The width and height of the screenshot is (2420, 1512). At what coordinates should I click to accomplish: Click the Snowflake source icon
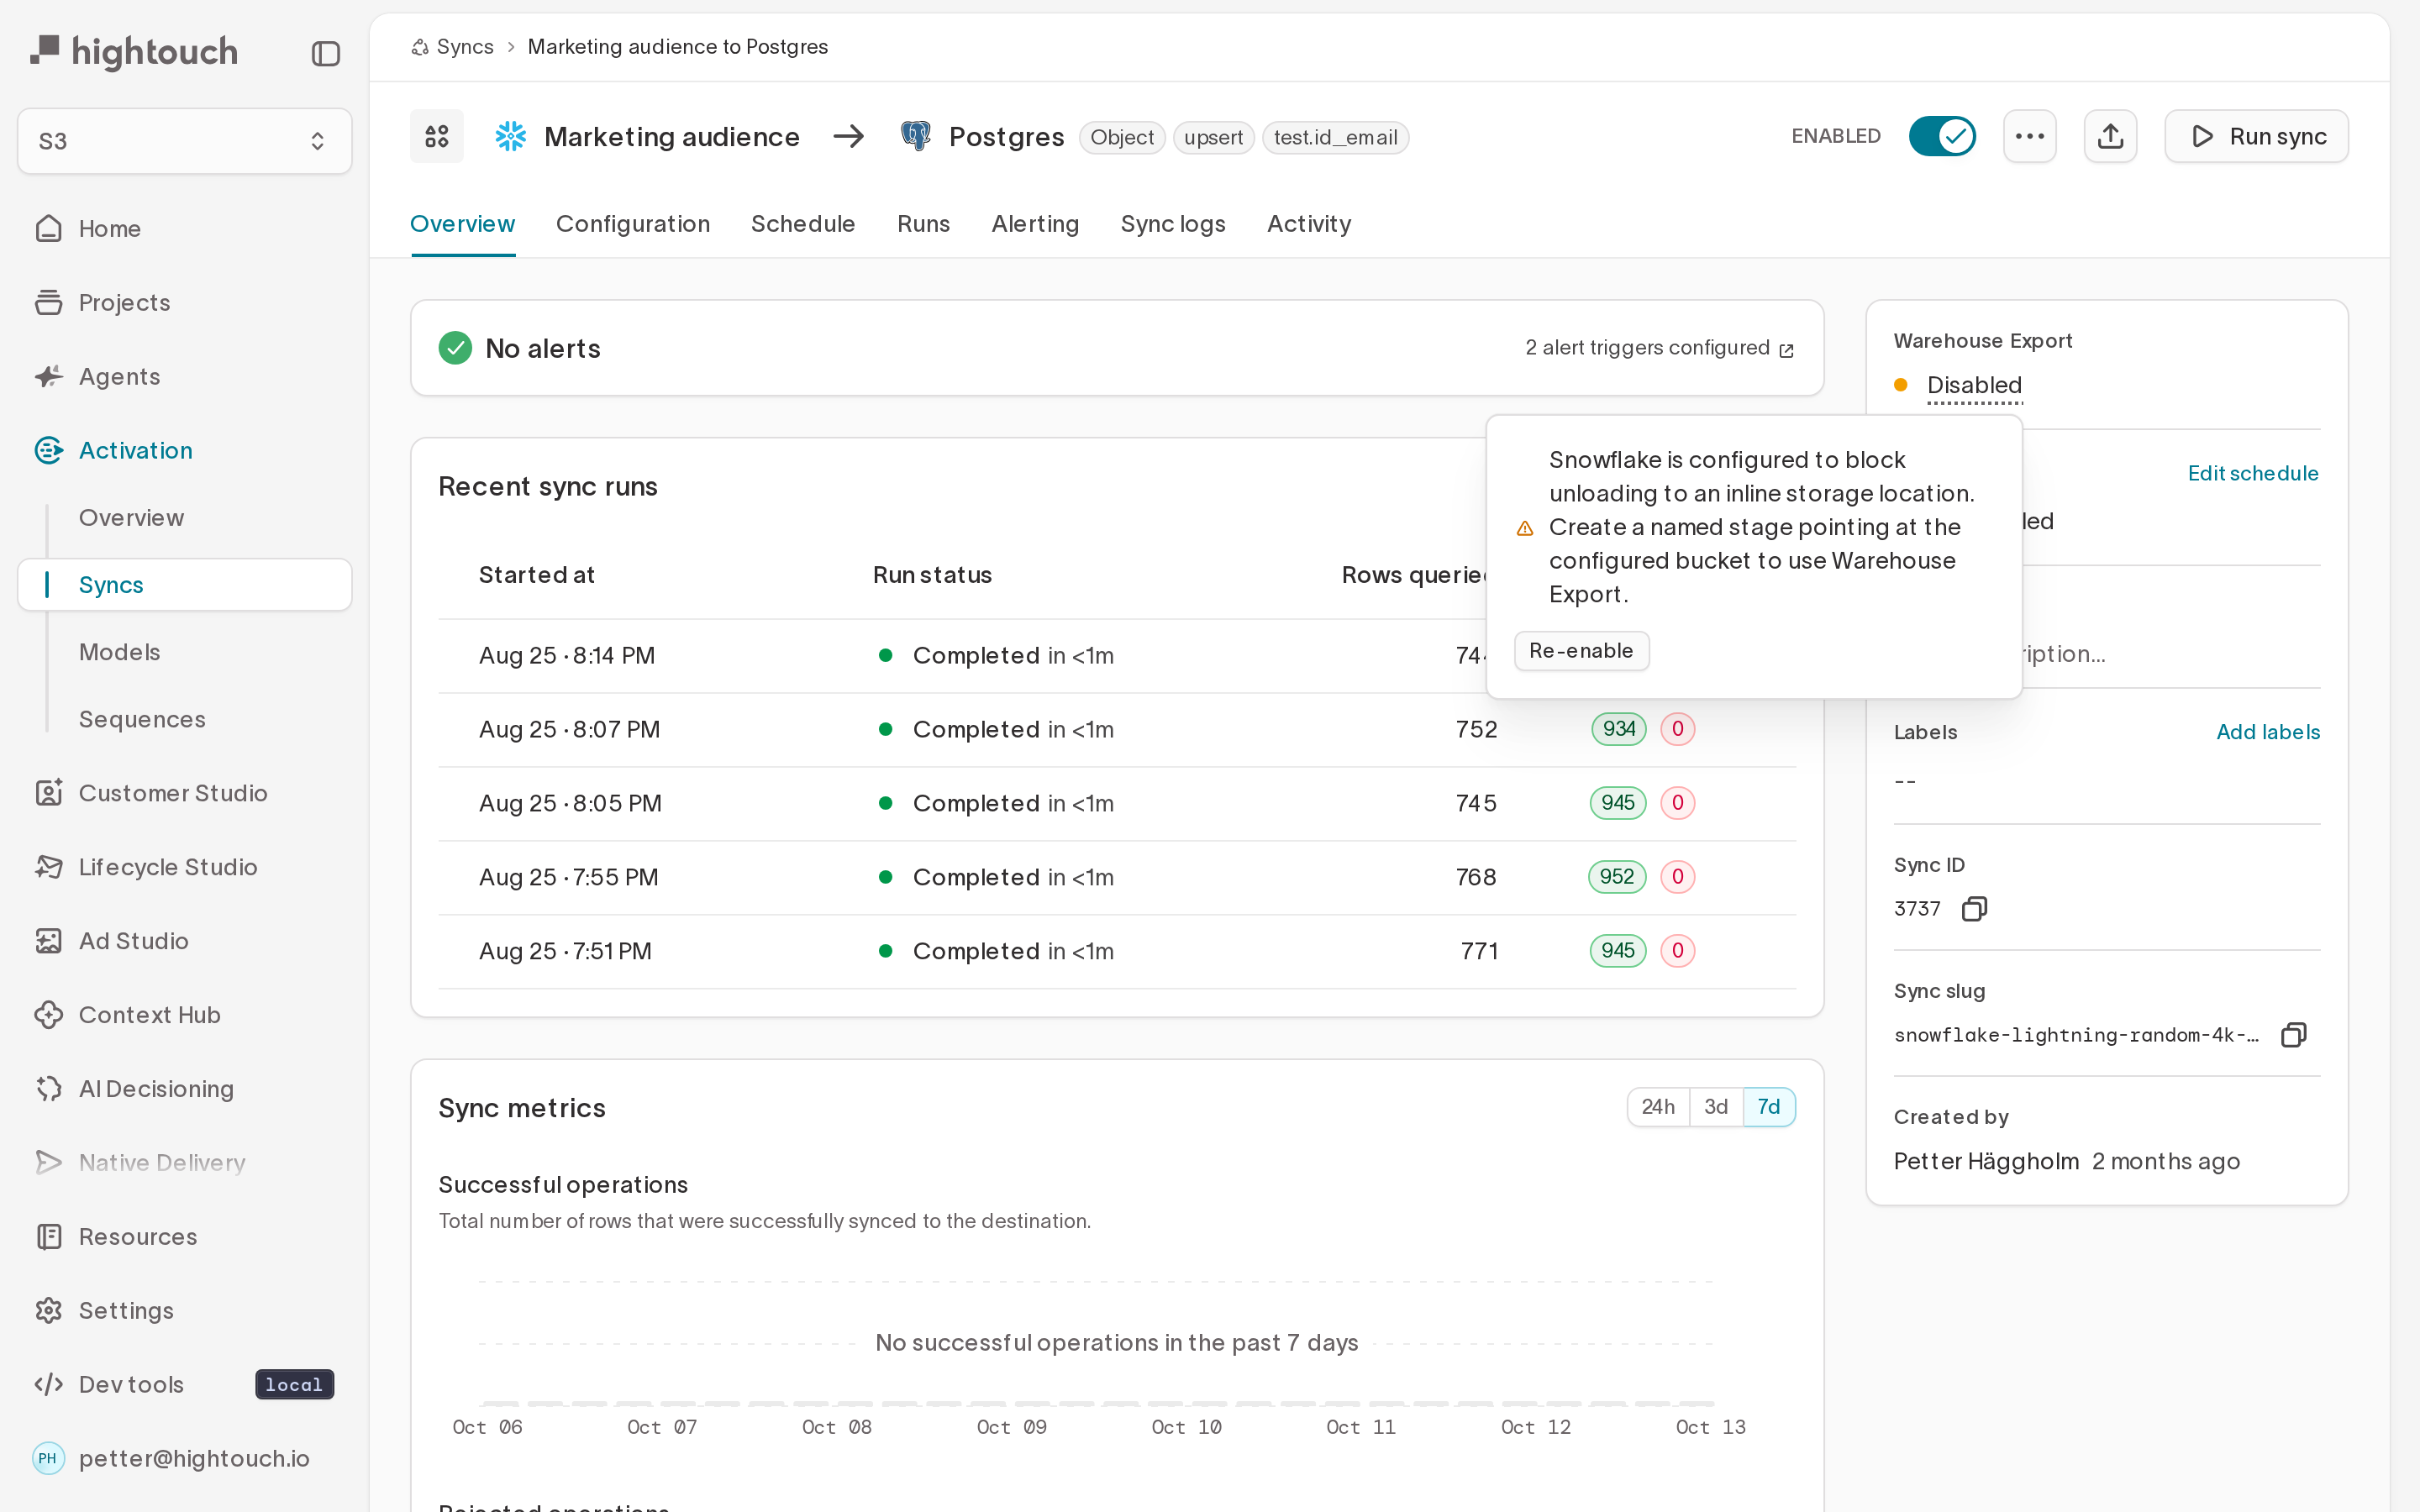[510, 137]
